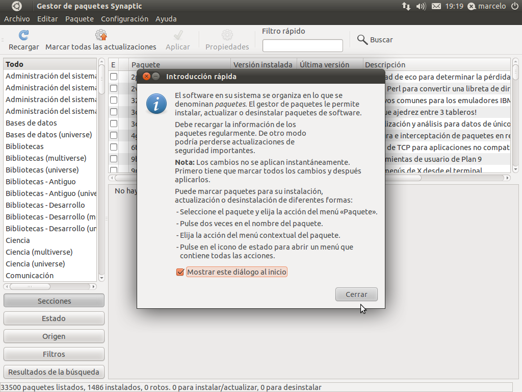Click the Propiedades toolbar icon
Image resolution: width=522 pixels, height=392 pixels.
coord(227,36)
